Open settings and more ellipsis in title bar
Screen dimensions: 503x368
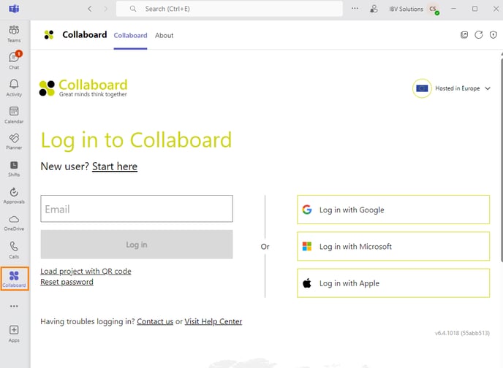pos(355,9)
